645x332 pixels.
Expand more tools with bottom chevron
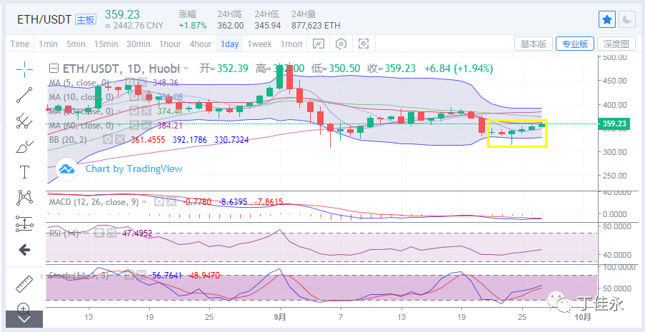(24, 319)
